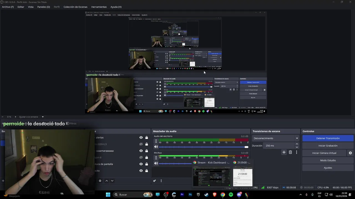Open Epic Games Launcher from taskbar
Image resolution: width=355 pixels, height=199 pixels.
(x=198, y=195)
